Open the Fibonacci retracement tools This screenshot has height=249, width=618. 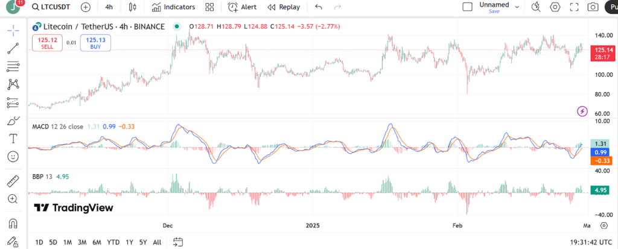tap(13, 66)
